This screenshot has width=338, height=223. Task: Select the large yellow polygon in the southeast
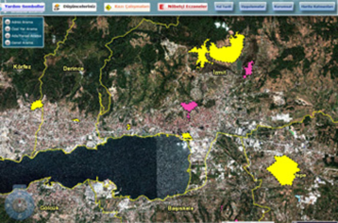tap(283, 169)
